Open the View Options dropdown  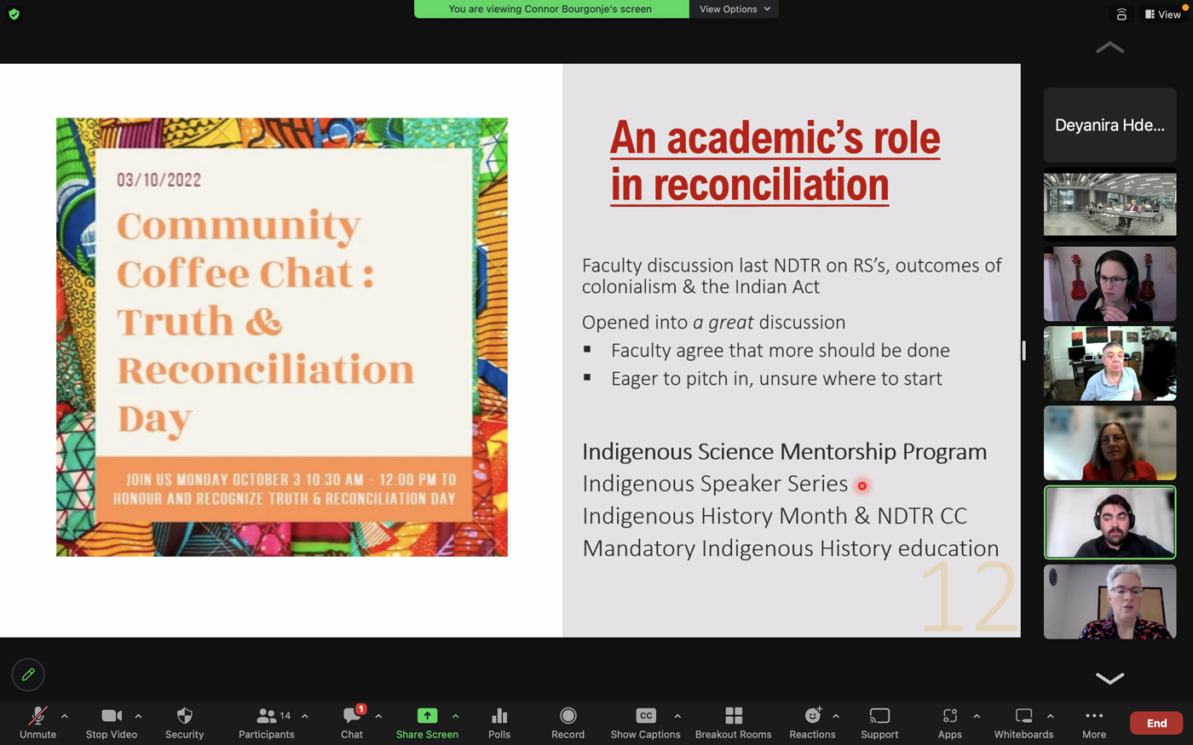[734, 9]
